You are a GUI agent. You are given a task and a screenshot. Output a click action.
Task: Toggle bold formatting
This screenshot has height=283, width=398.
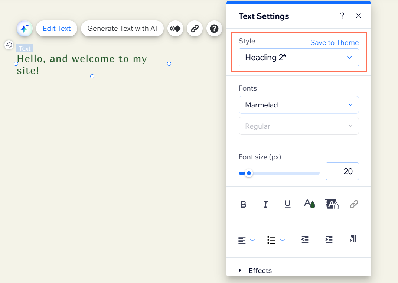[243, 204]
